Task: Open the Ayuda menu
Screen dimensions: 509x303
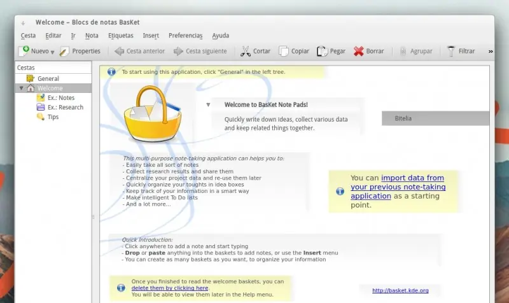Action: coord(220,36)
